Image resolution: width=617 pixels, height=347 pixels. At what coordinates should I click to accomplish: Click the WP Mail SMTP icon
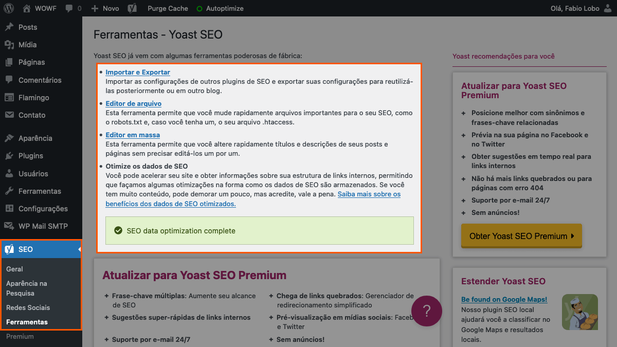[x=9, y=226]
